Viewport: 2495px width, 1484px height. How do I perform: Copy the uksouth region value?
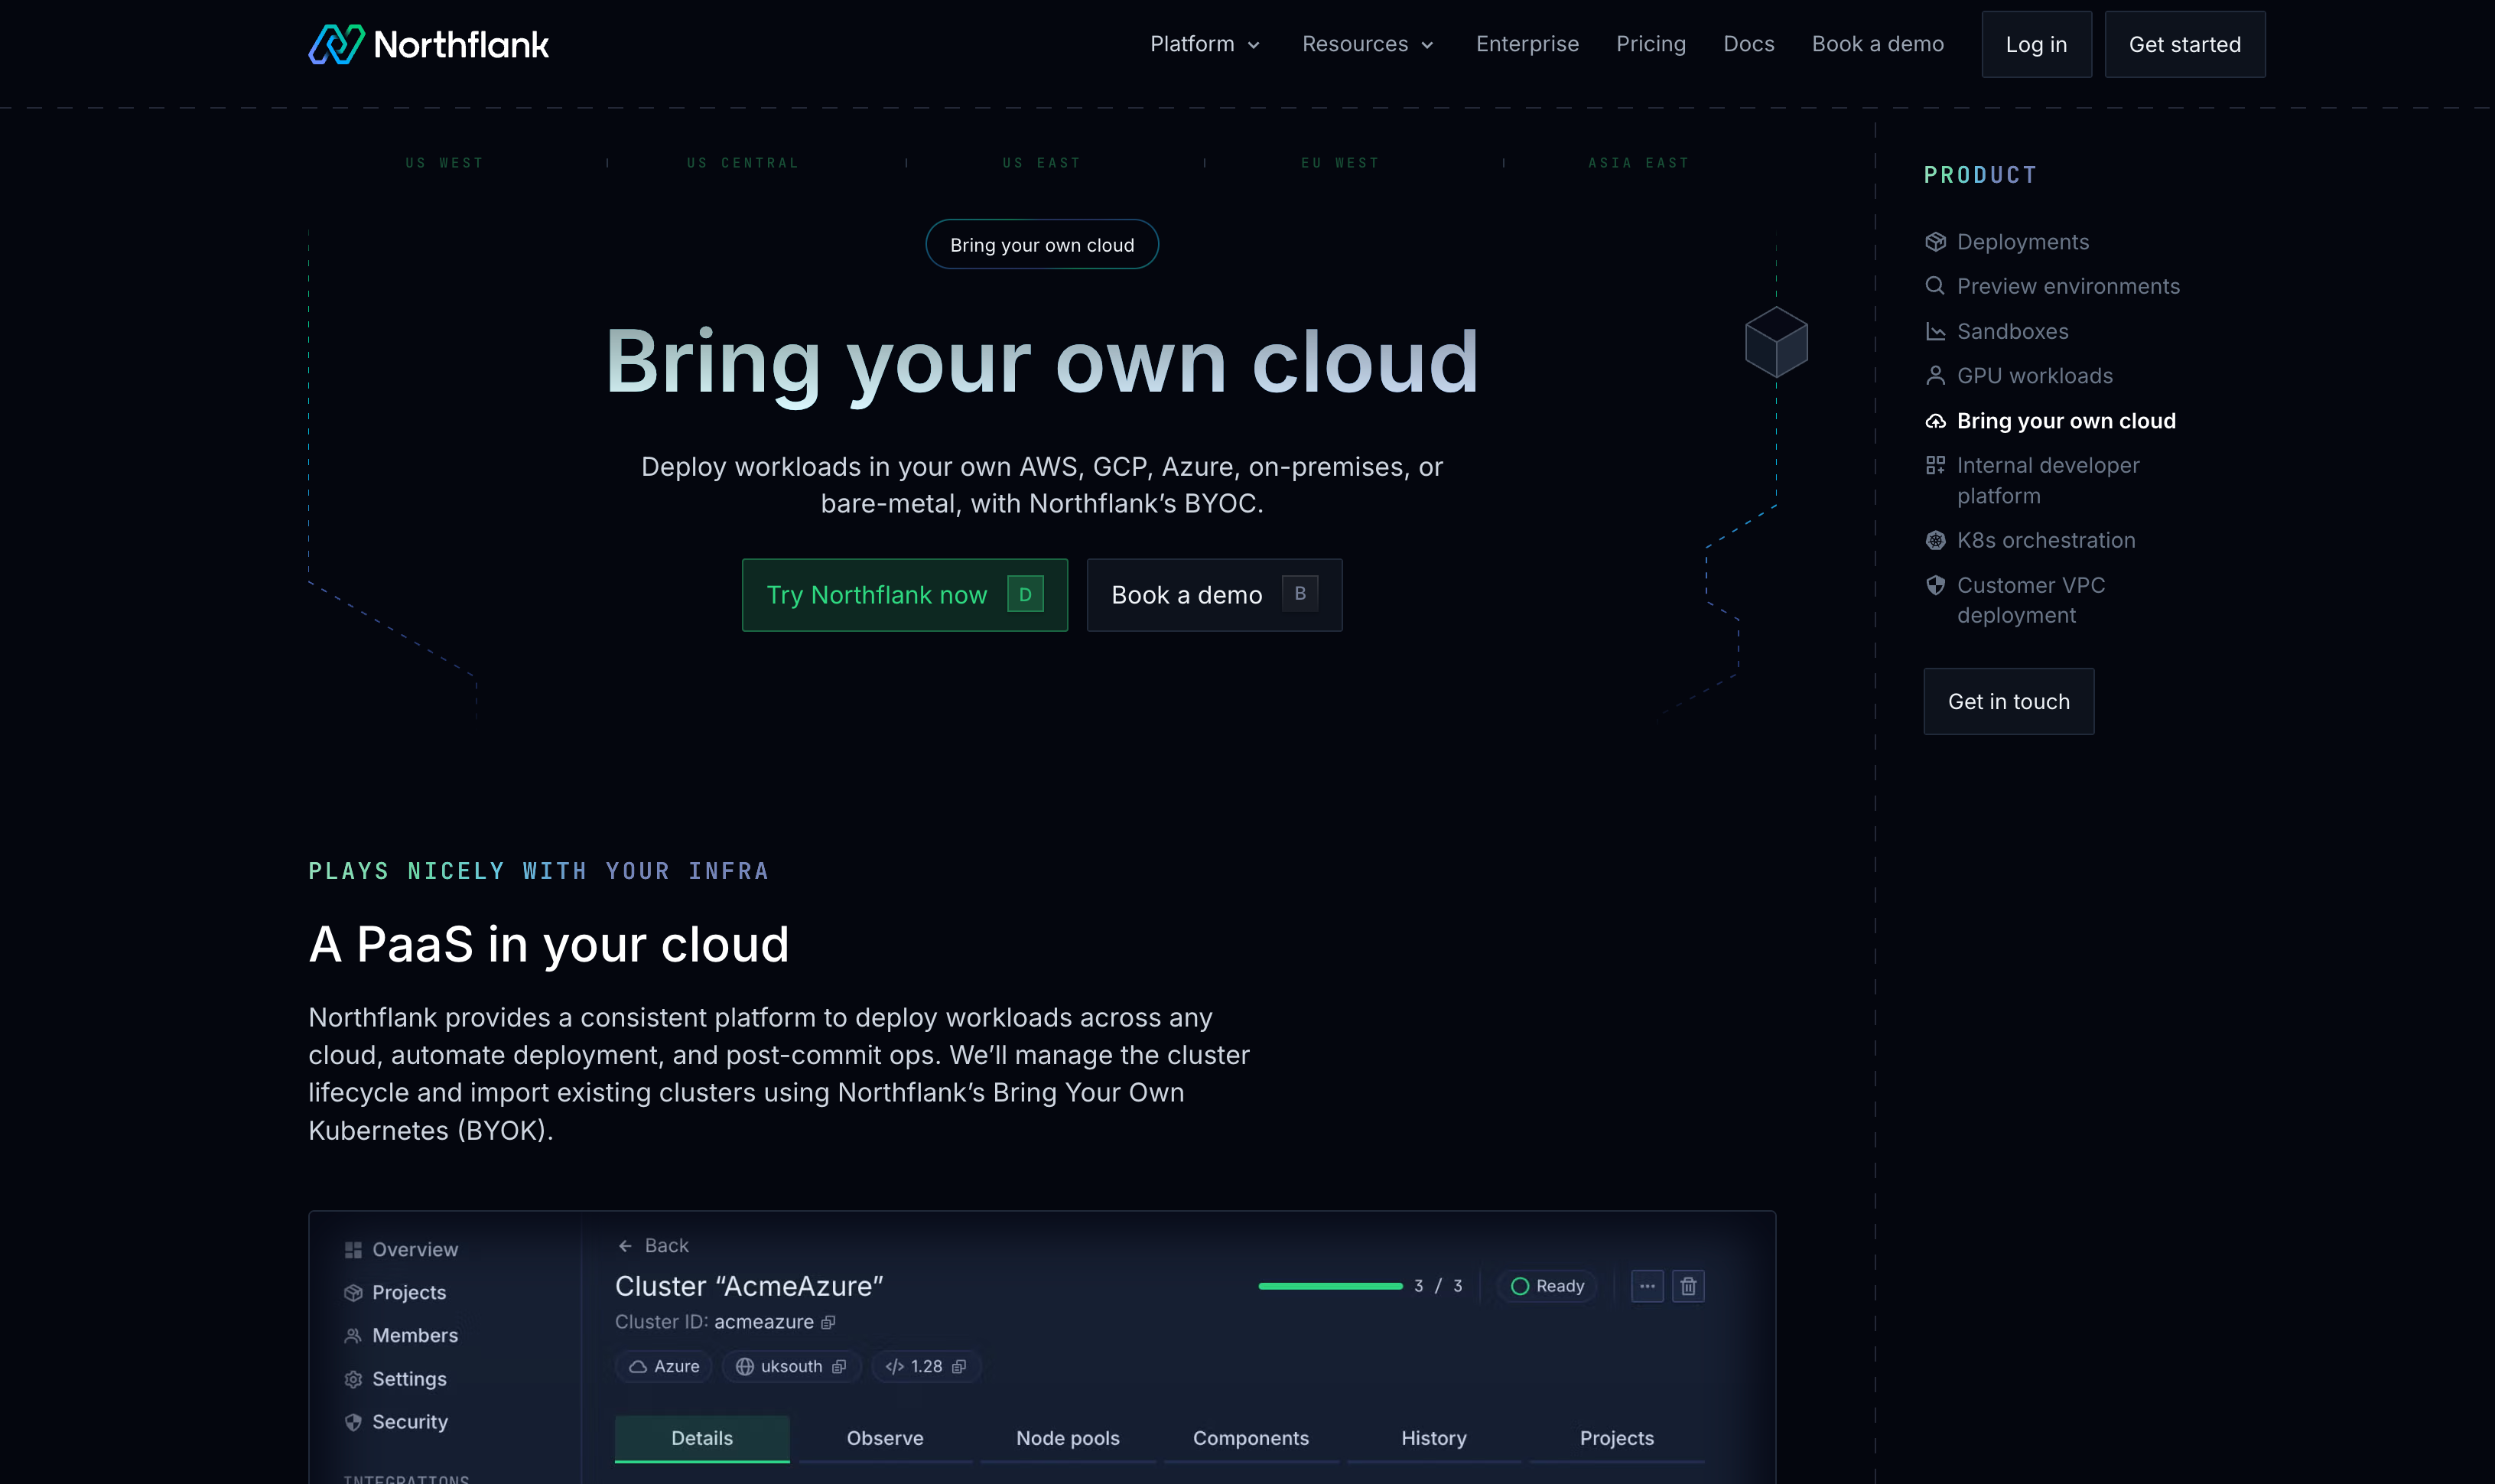838,1367
